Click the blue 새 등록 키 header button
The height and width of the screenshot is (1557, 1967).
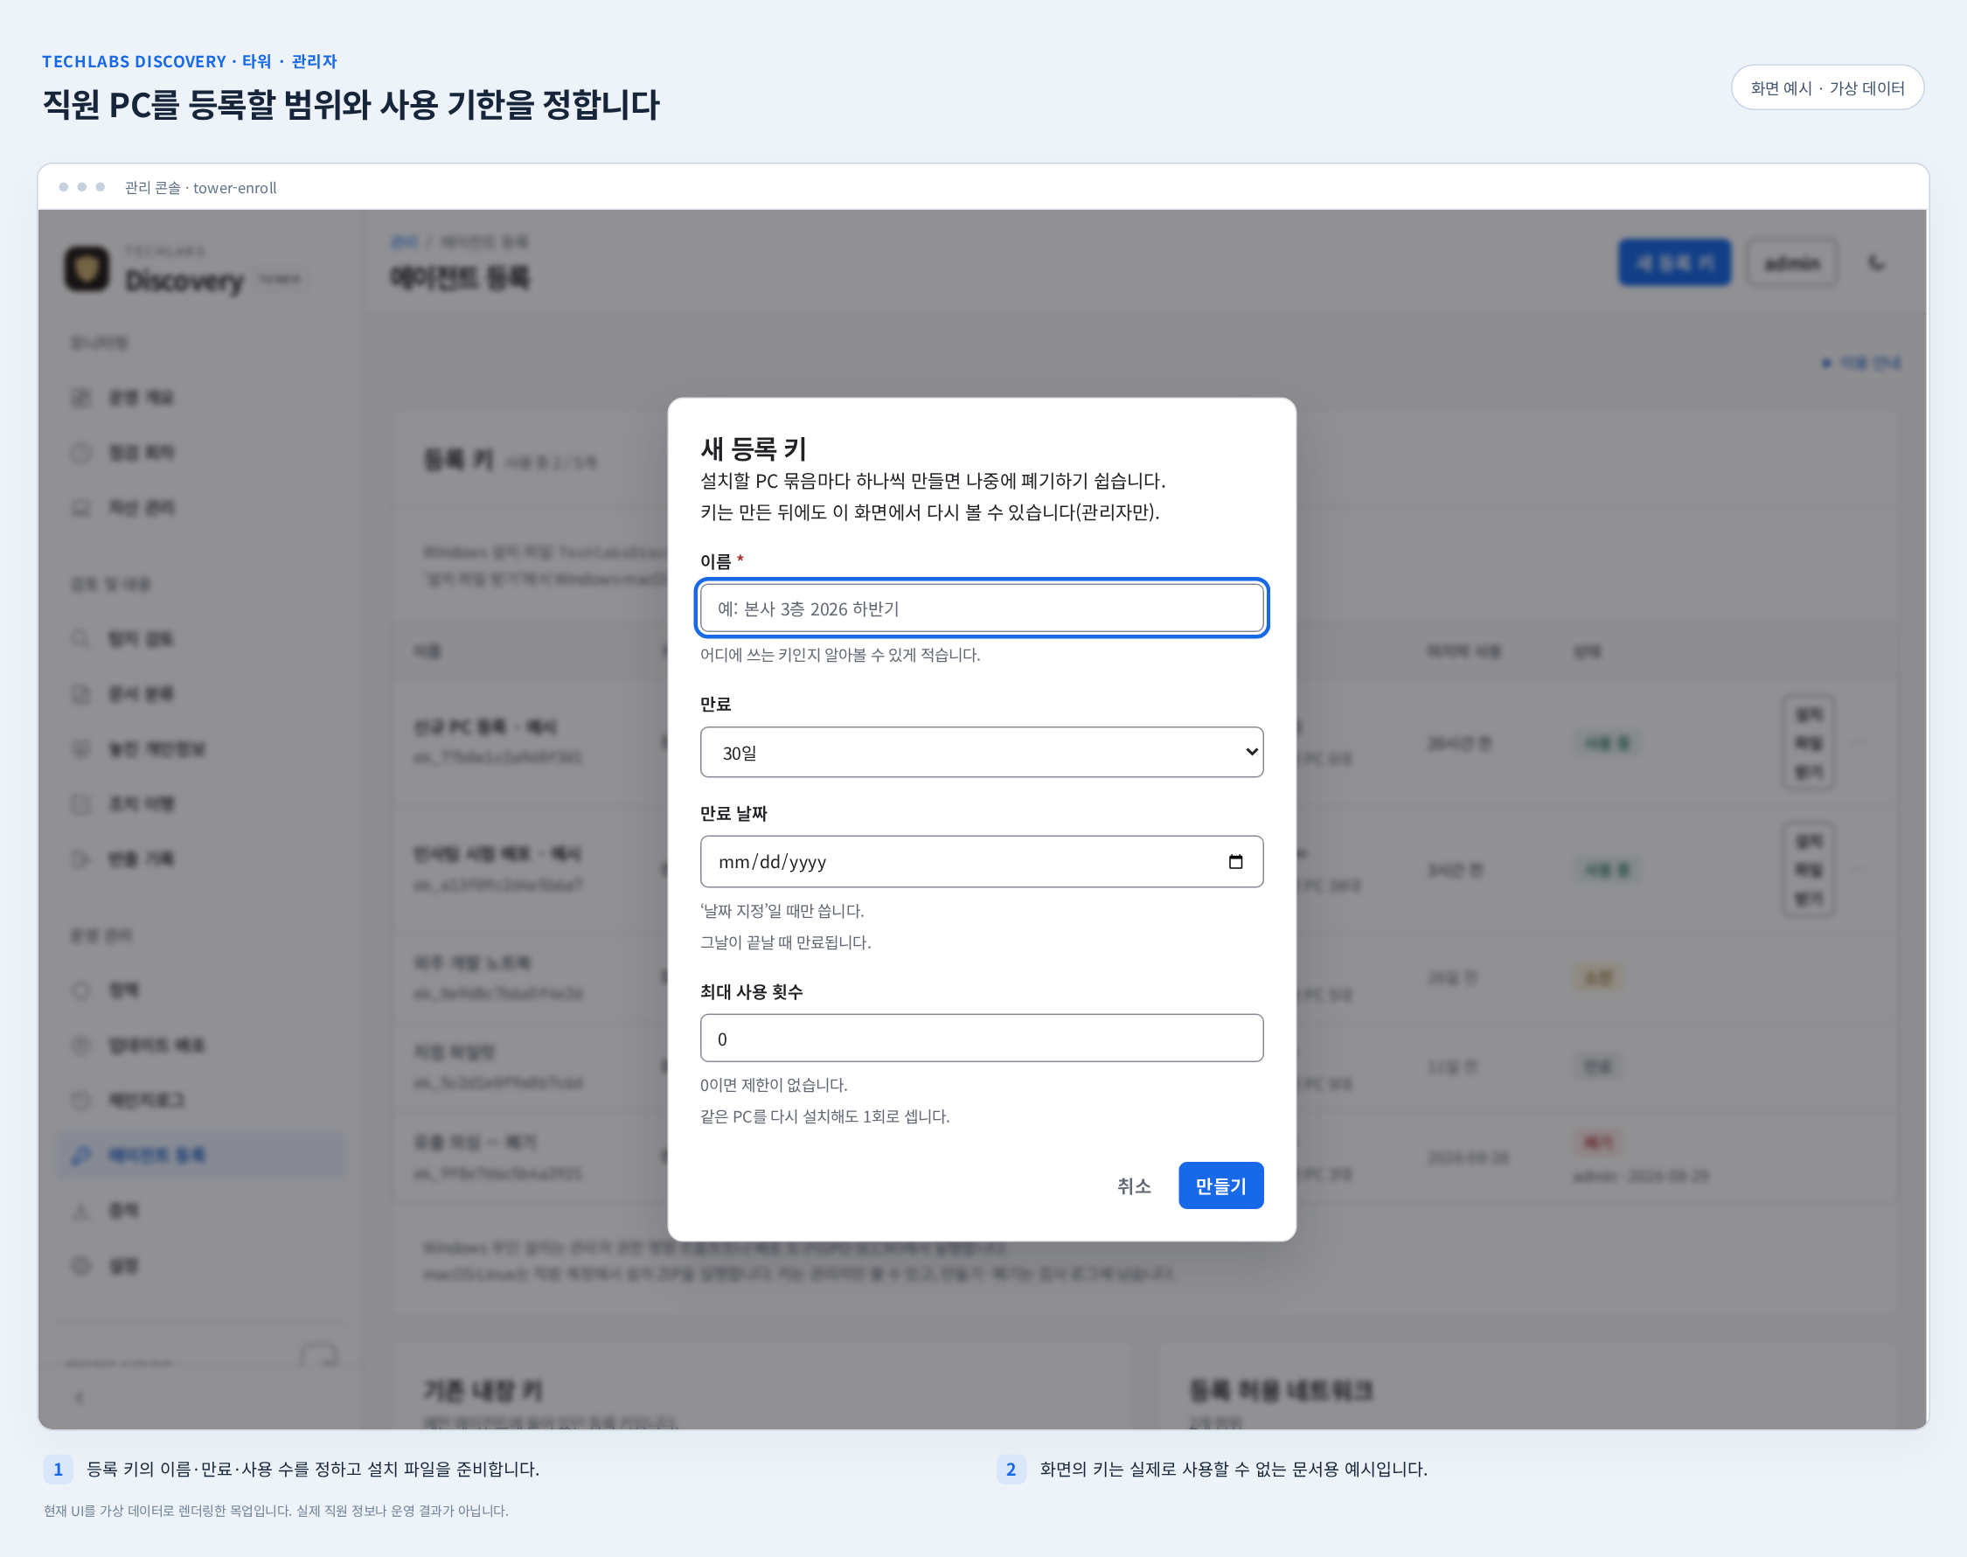(x=1674, y=262)
